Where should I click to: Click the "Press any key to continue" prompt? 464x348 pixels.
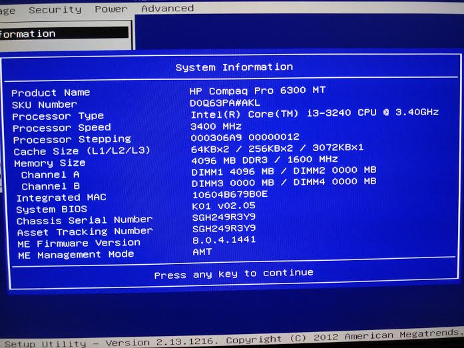234,273
